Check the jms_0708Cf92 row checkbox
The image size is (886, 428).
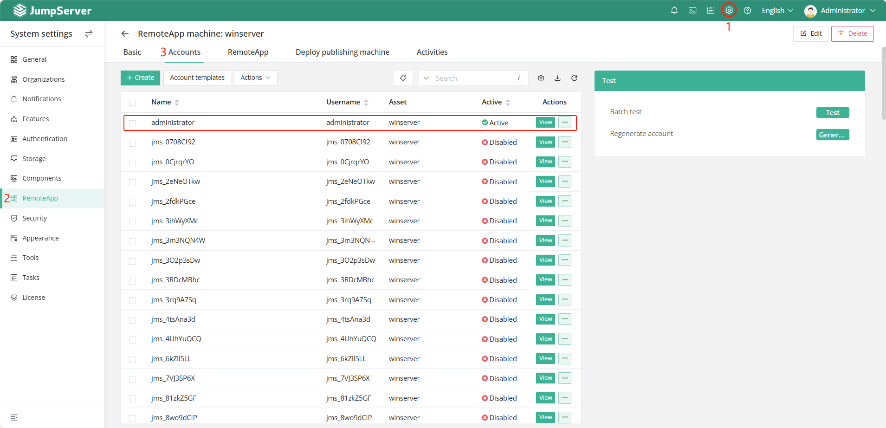pyautogui.click(x=133, y=143)
